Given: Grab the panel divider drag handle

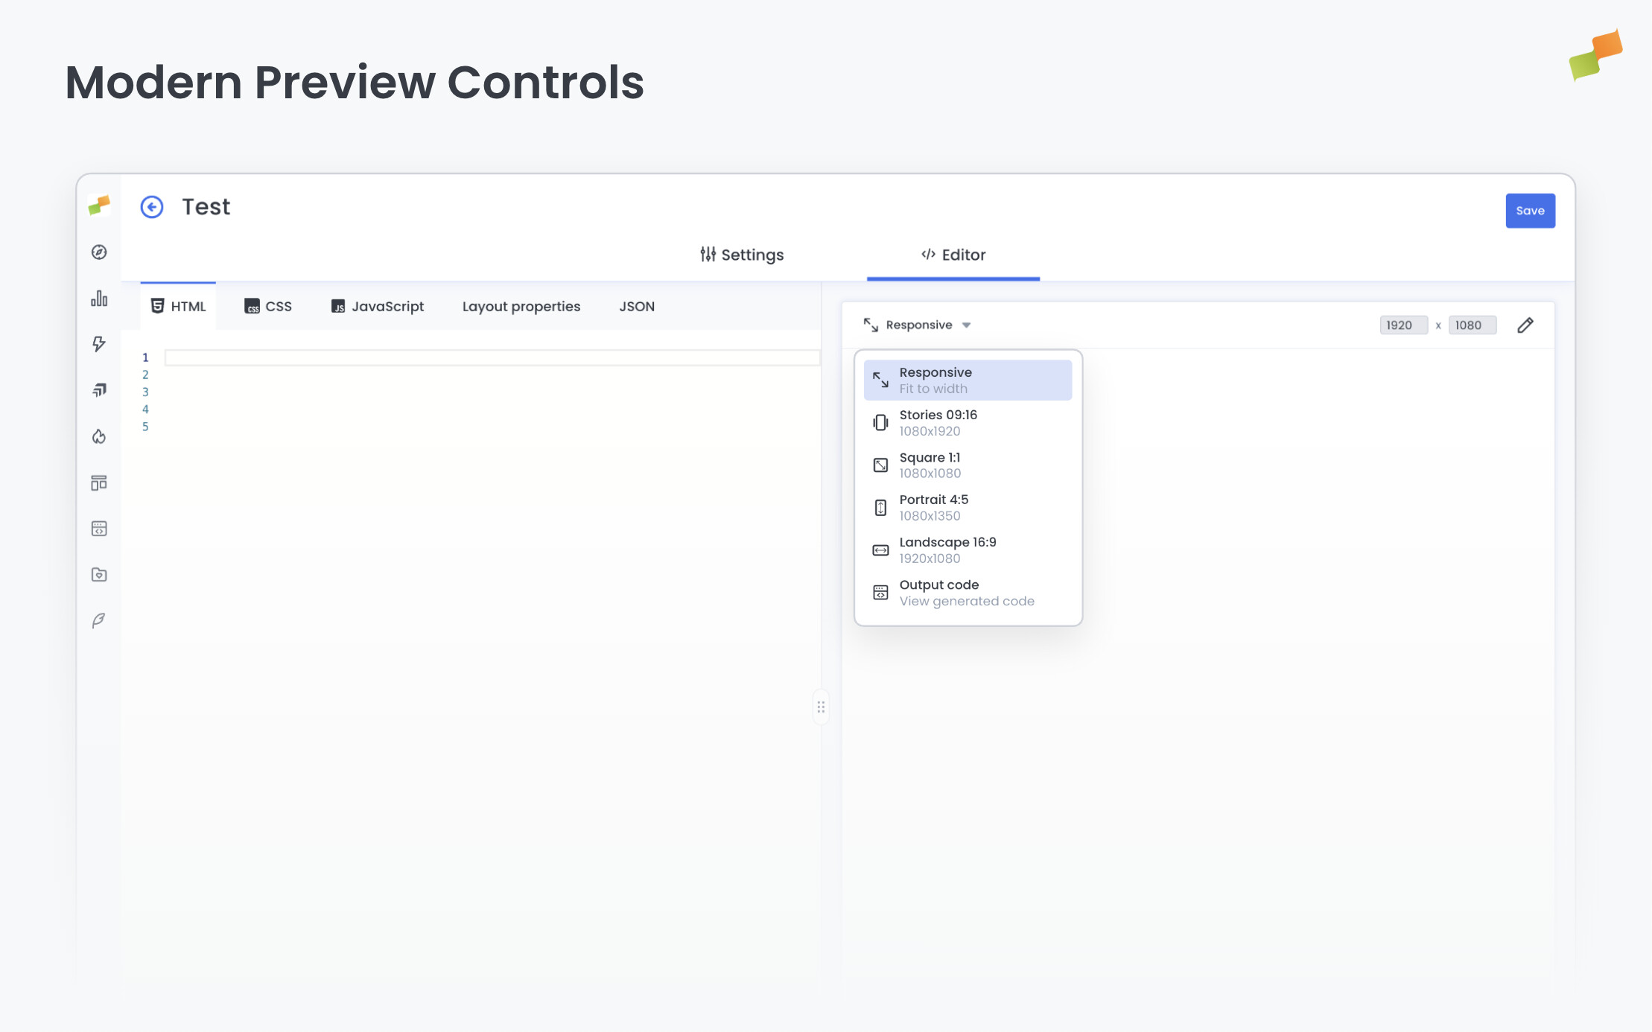Looking at the screenshot, I should point(821,707).
